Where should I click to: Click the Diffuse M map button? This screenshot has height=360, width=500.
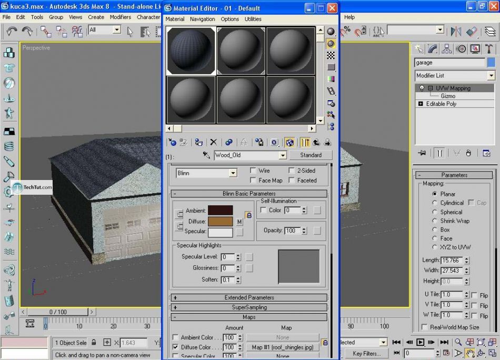(239, 222)
